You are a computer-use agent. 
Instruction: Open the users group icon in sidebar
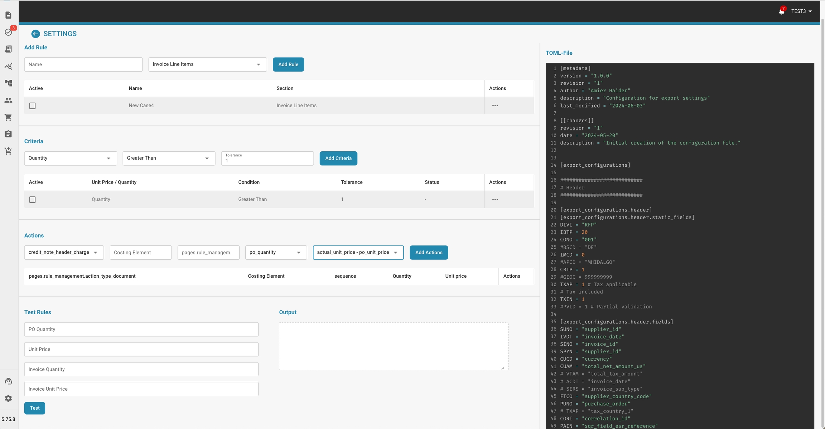pos(9,100)
